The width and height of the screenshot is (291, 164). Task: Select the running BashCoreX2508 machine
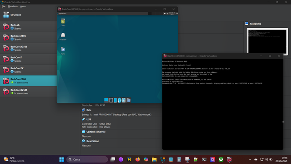coord(28,92)
